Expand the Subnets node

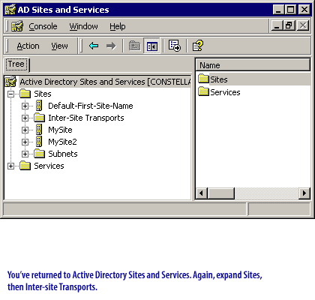pos(25,154)
